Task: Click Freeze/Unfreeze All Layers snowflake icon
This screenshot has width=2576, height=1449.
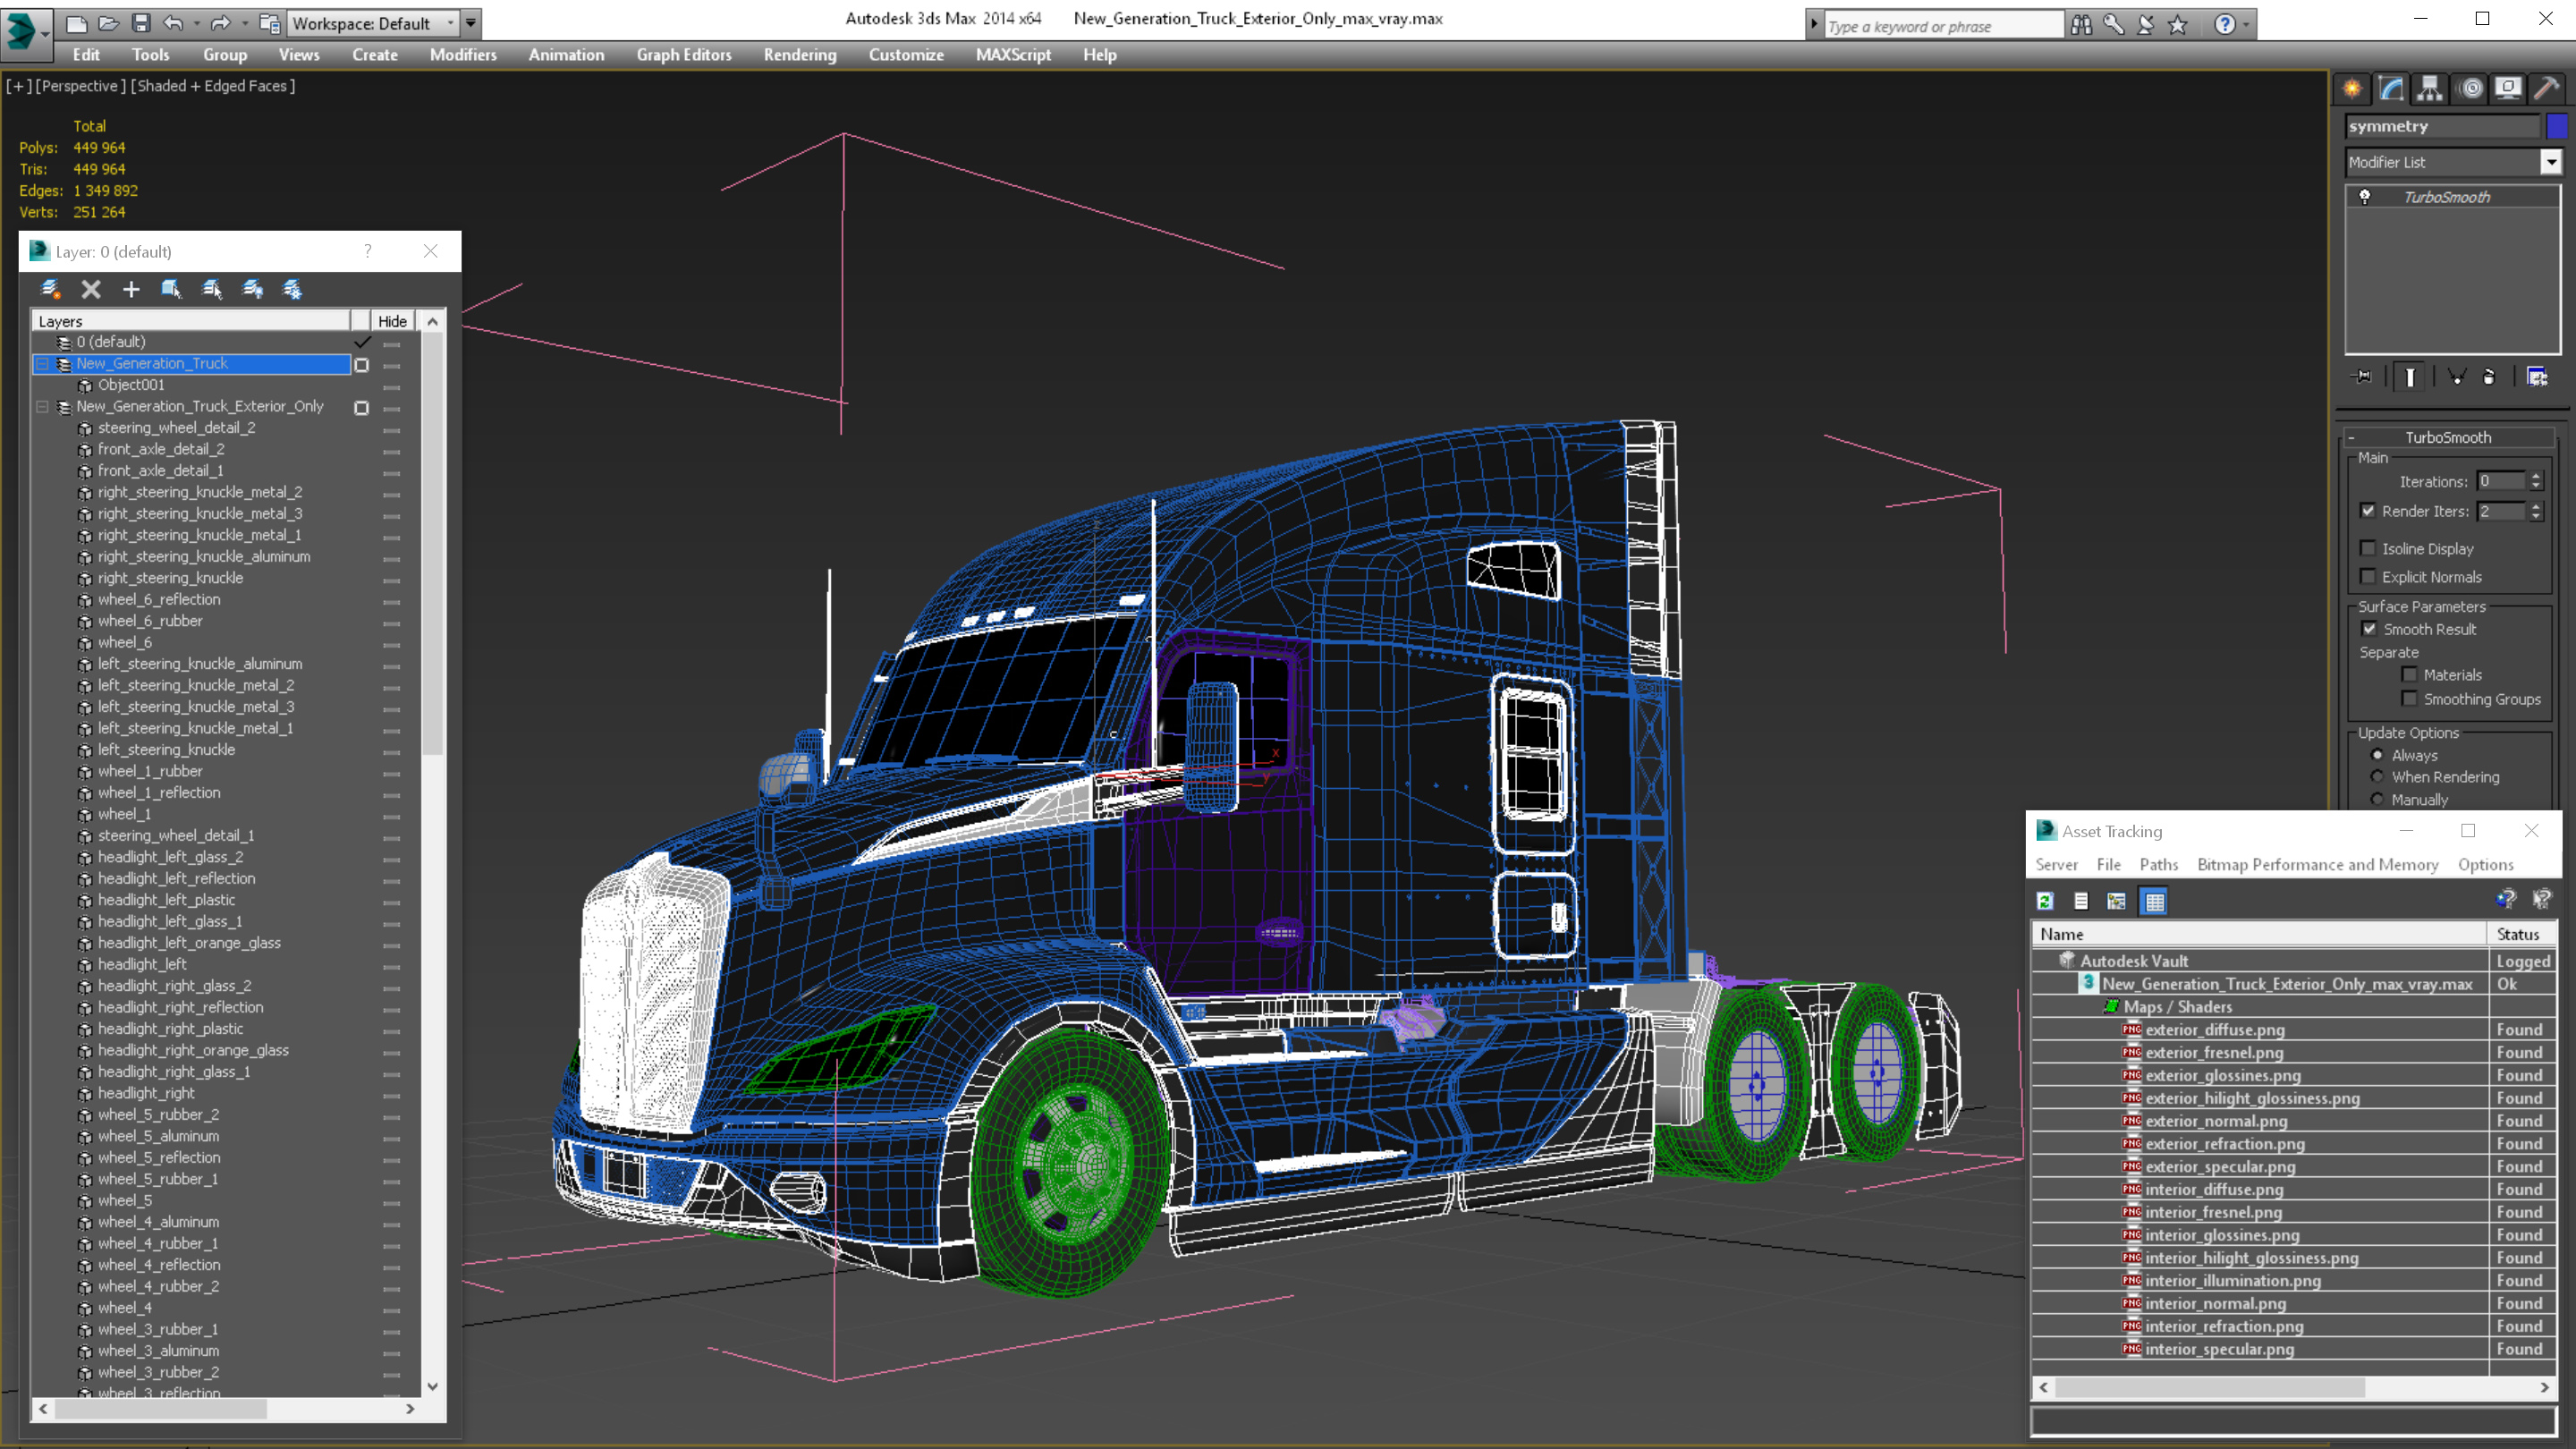Action: tap(292, 289)
